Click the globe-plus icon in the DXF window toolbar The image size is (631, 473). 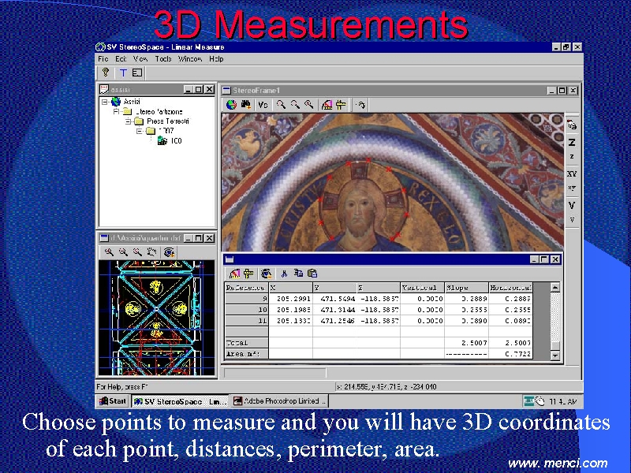click(169, 252)
